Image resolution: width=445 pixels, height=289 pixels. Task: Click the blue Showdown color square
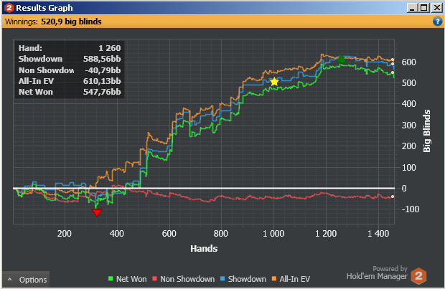[222, 279]
